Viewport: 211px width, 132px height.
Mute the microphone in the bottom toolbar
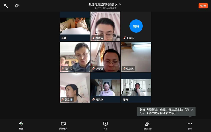[x=21, y=125]
